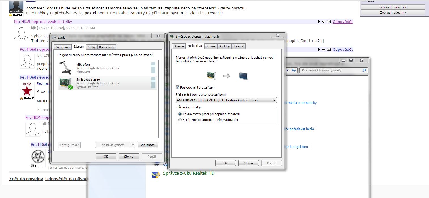This screenshot has height=198, width=429.
Task: Switch to Komunikace tab in Zvuk window
Action: [x=107, y=47]
